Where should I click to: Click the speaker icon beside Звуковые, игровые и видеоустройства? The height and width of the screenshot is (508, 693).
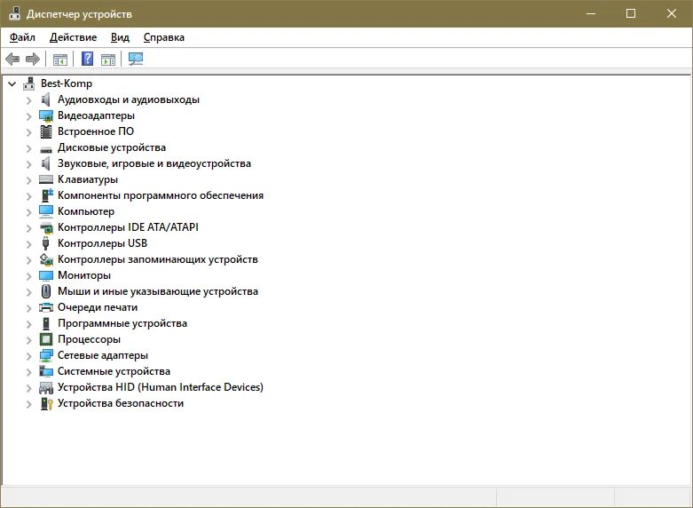pyautogui.click(x=46, y=163)
